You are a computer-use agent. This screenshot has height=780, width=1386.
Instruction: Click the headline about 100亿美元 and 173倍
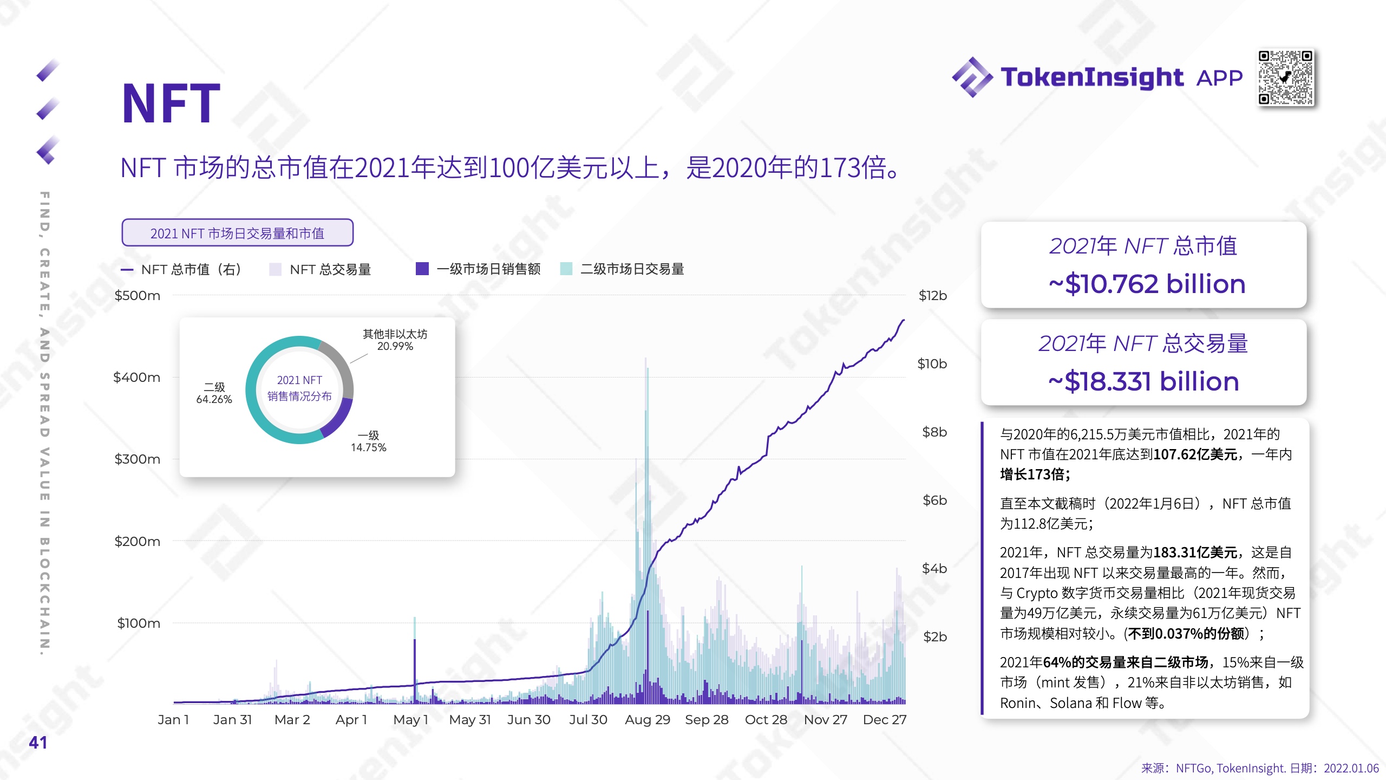511,167
